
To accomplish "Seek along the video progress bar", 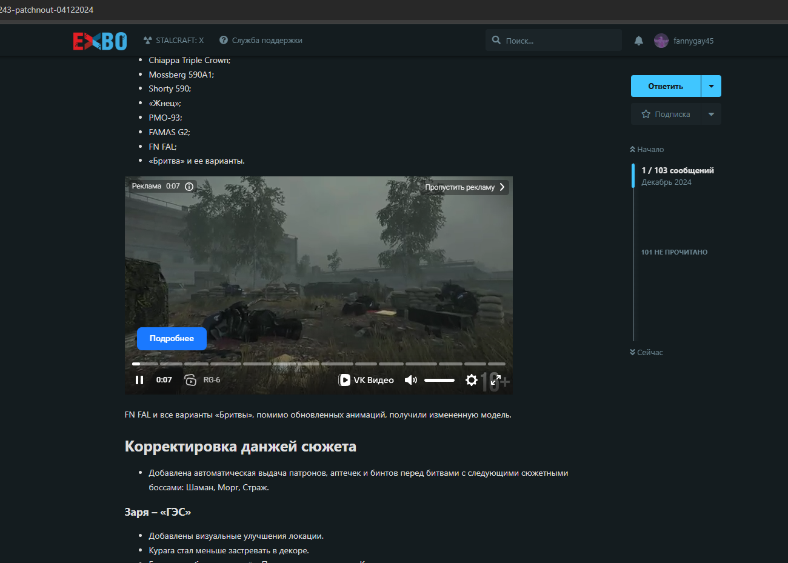I will point(319,364).
